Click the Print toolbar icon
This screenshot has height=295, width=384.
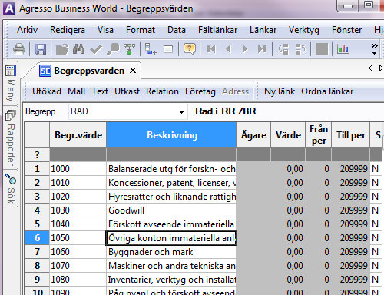[x=19, y=48]
